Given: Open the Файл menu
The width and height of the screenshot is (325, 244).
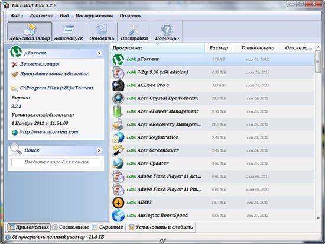Looking at the screenshot, I should 17,15.
